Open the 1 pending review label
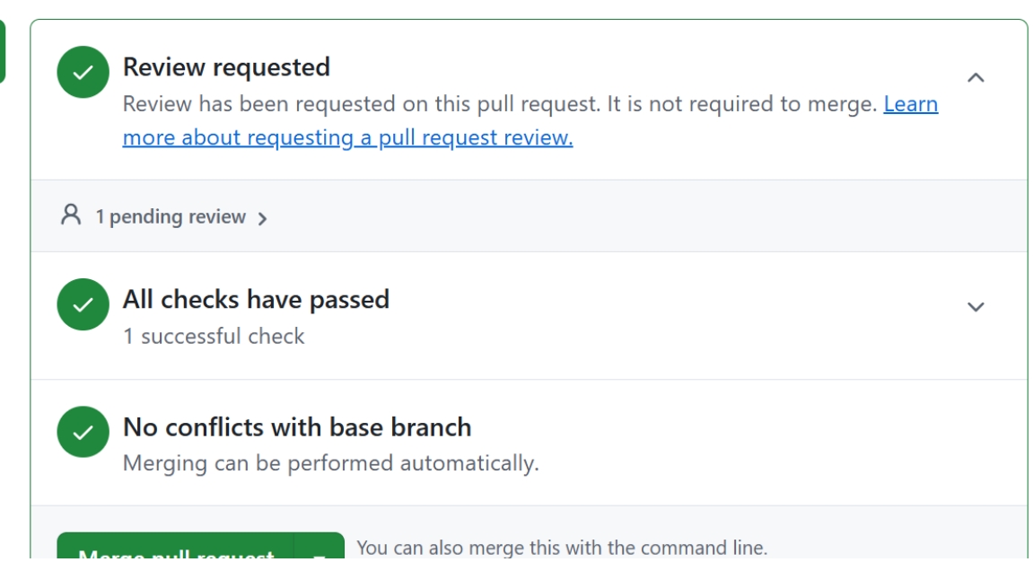 171,216
